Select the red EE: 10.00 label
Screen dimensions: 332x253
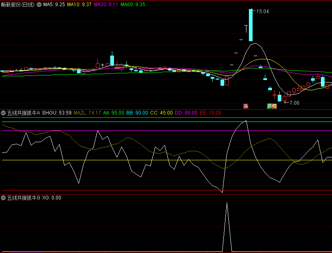coord(210,112)
